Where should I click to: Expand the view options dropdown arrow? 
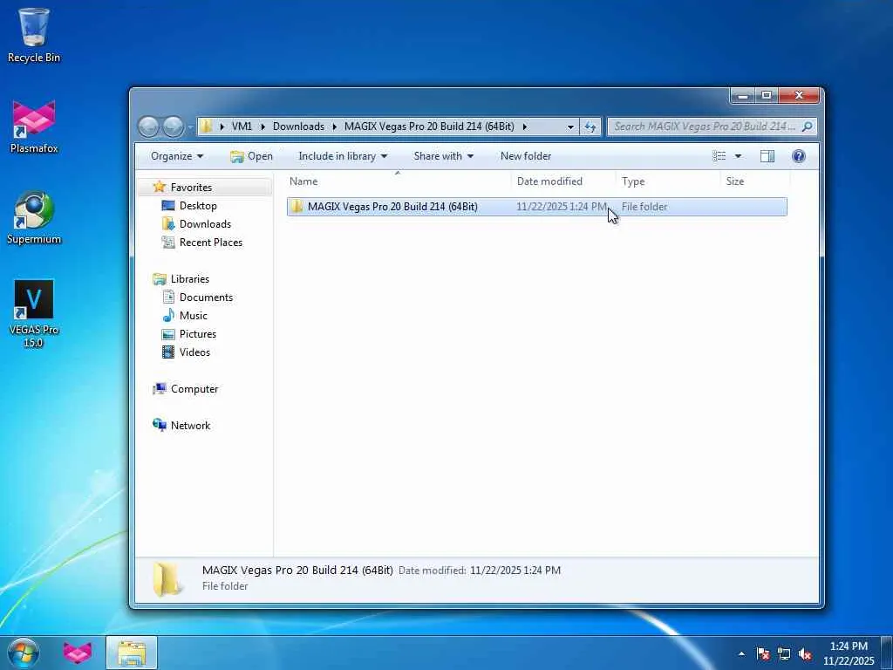coord(738,156)
